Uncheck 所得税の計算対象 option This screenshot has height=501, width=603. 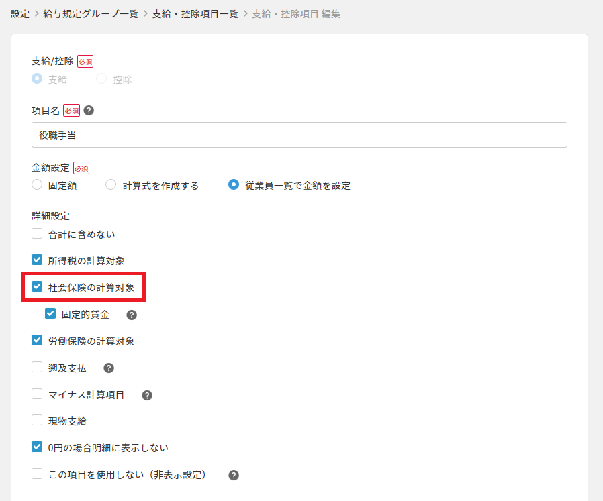pyautogui.click(x=38, y=260)
